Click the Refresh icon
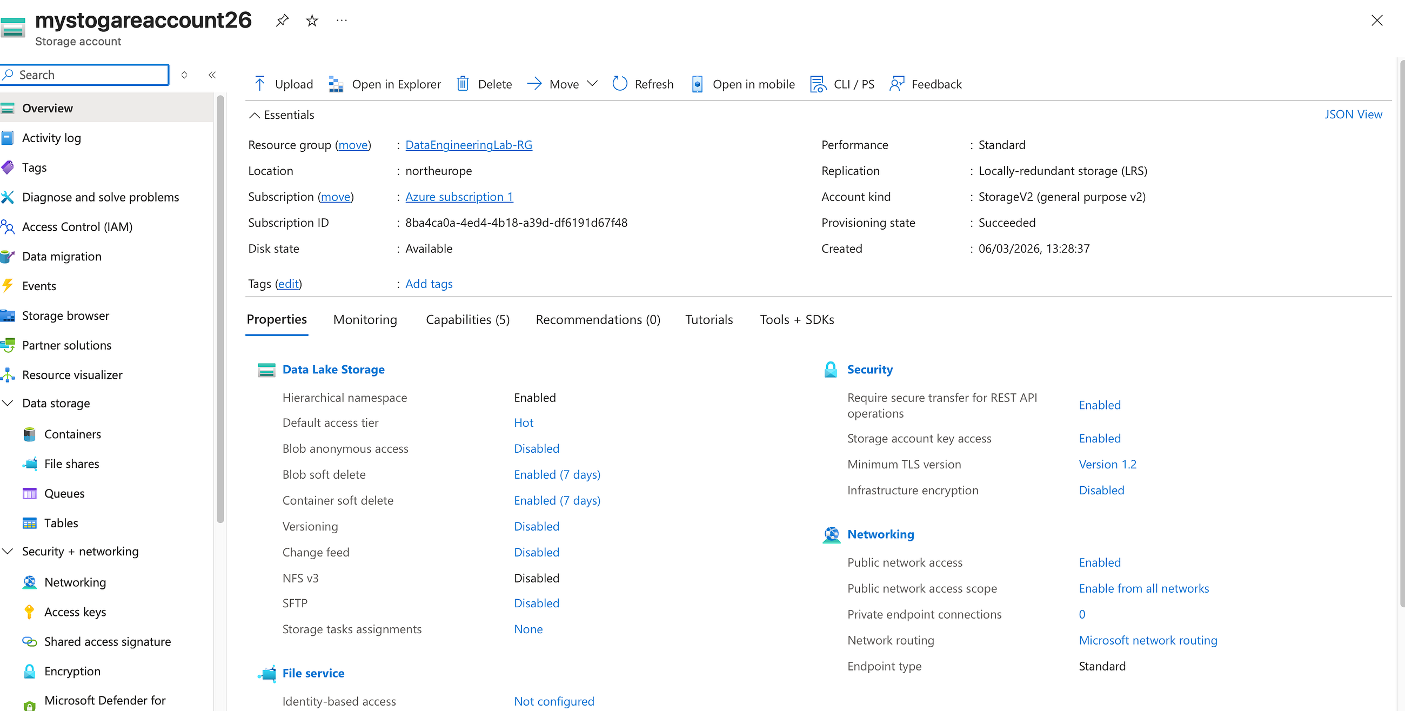1405x711 pixels. click(x=620, y=84)
